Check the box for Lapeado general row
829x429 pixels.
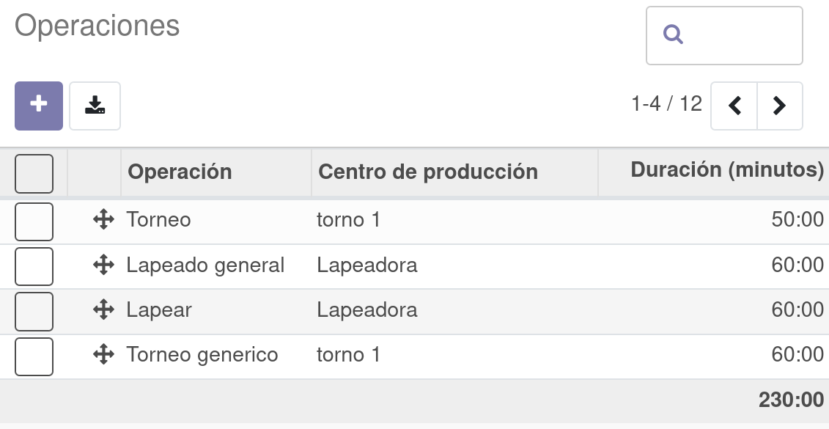coord(34,267)
